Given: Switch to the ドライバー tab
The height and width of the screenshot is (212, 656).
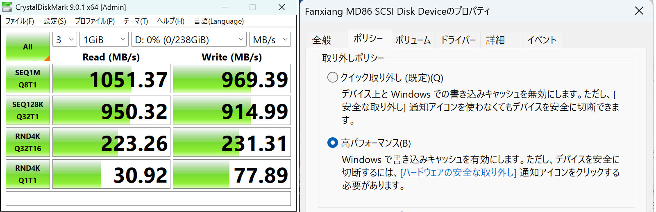Looking at the screenshot, I should (x=458, y=40).
